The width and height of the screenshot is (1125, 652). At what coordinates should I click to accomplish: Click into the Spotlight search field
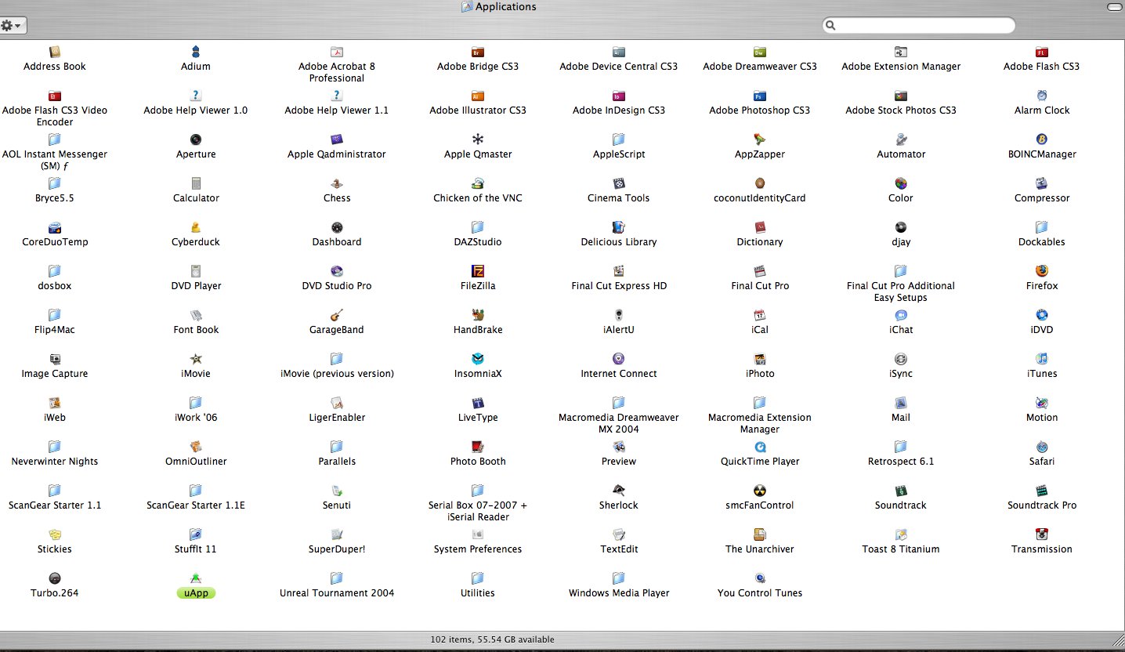pos(918,26)
